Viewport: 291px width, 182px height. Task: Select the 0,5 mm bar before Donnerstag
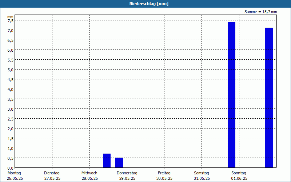click(119, 163)
